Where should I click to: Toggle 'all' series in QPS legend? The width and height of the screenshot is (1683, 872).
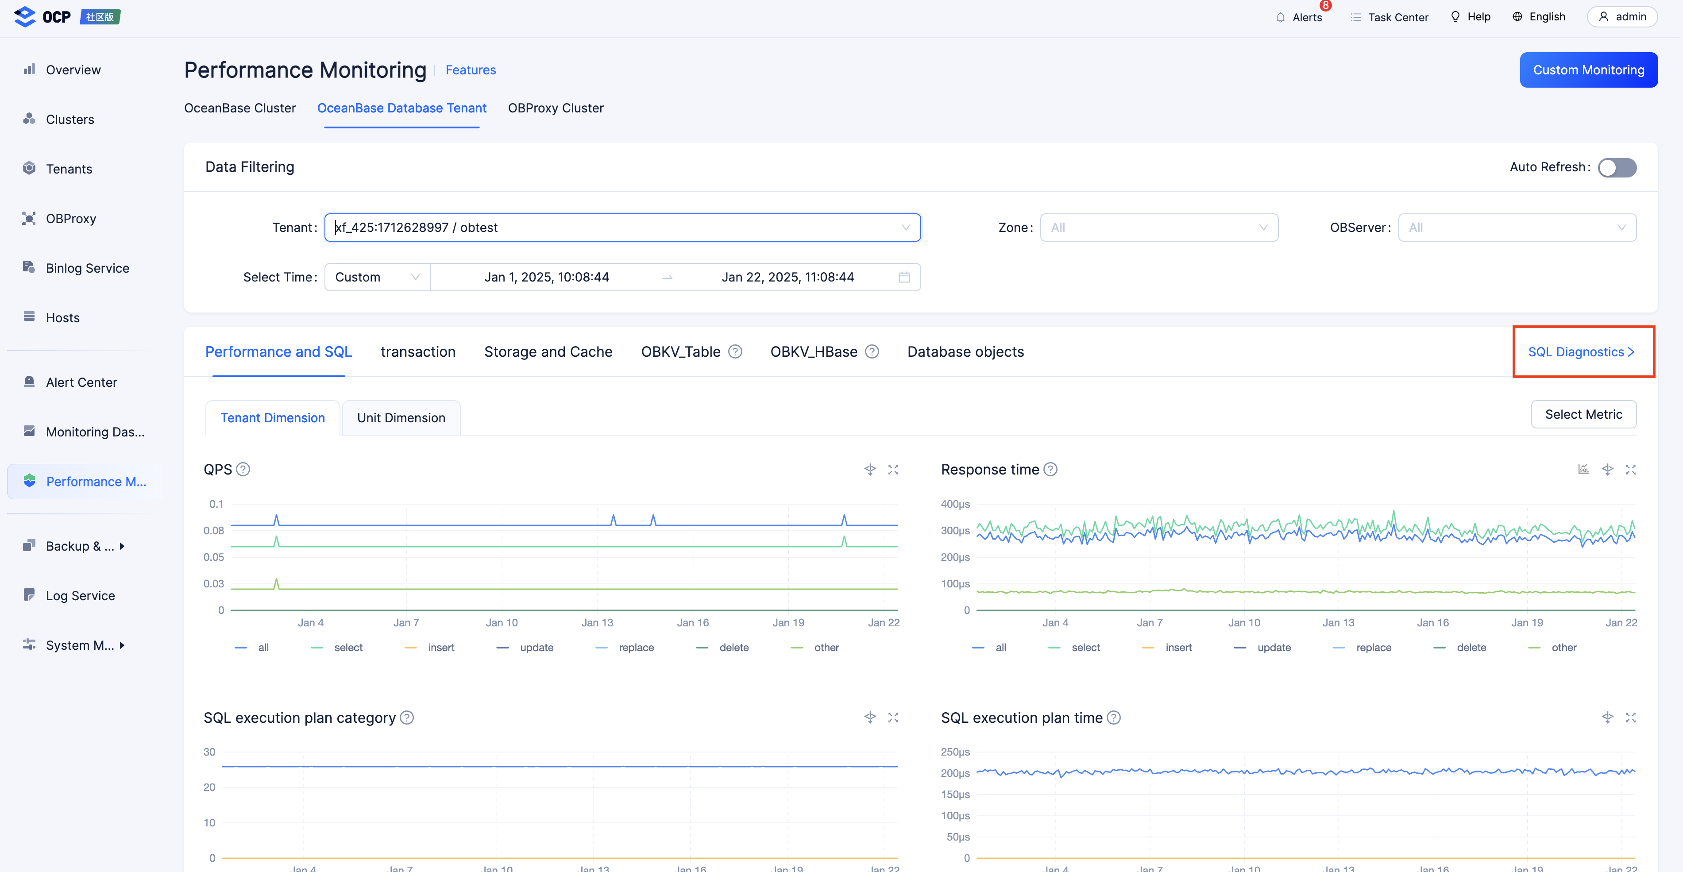[251, 647]
